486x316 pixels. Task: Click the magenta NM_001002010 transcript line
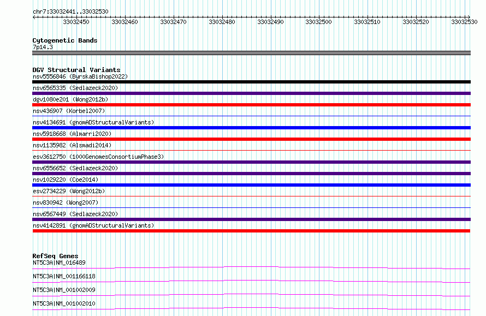251,308
